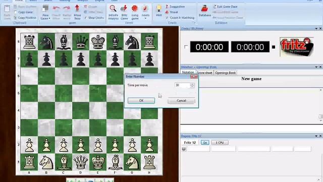Close the Enter Number dialog
This screenshot has width=323, height=182.
[194, 76]
